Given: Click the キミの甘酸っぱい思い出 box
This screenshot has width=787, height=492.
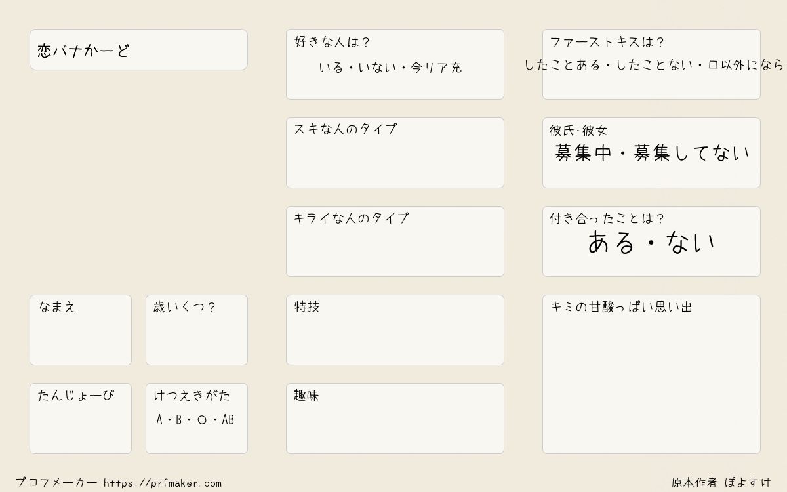Looking at the screenshot, I should coord(651,374).
